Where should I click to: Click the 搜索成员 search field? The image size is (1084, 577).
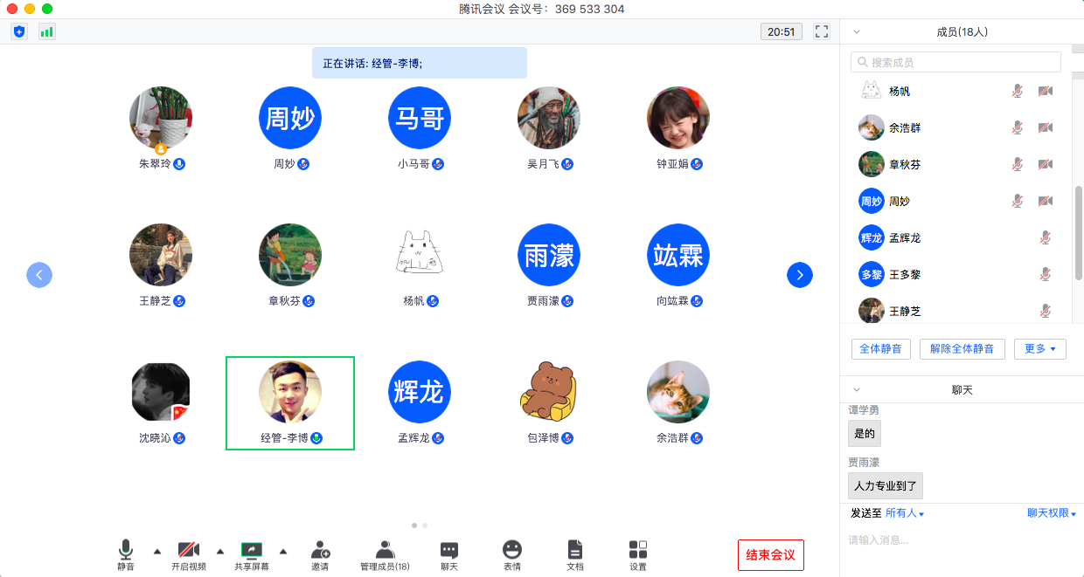click(955, 63)
